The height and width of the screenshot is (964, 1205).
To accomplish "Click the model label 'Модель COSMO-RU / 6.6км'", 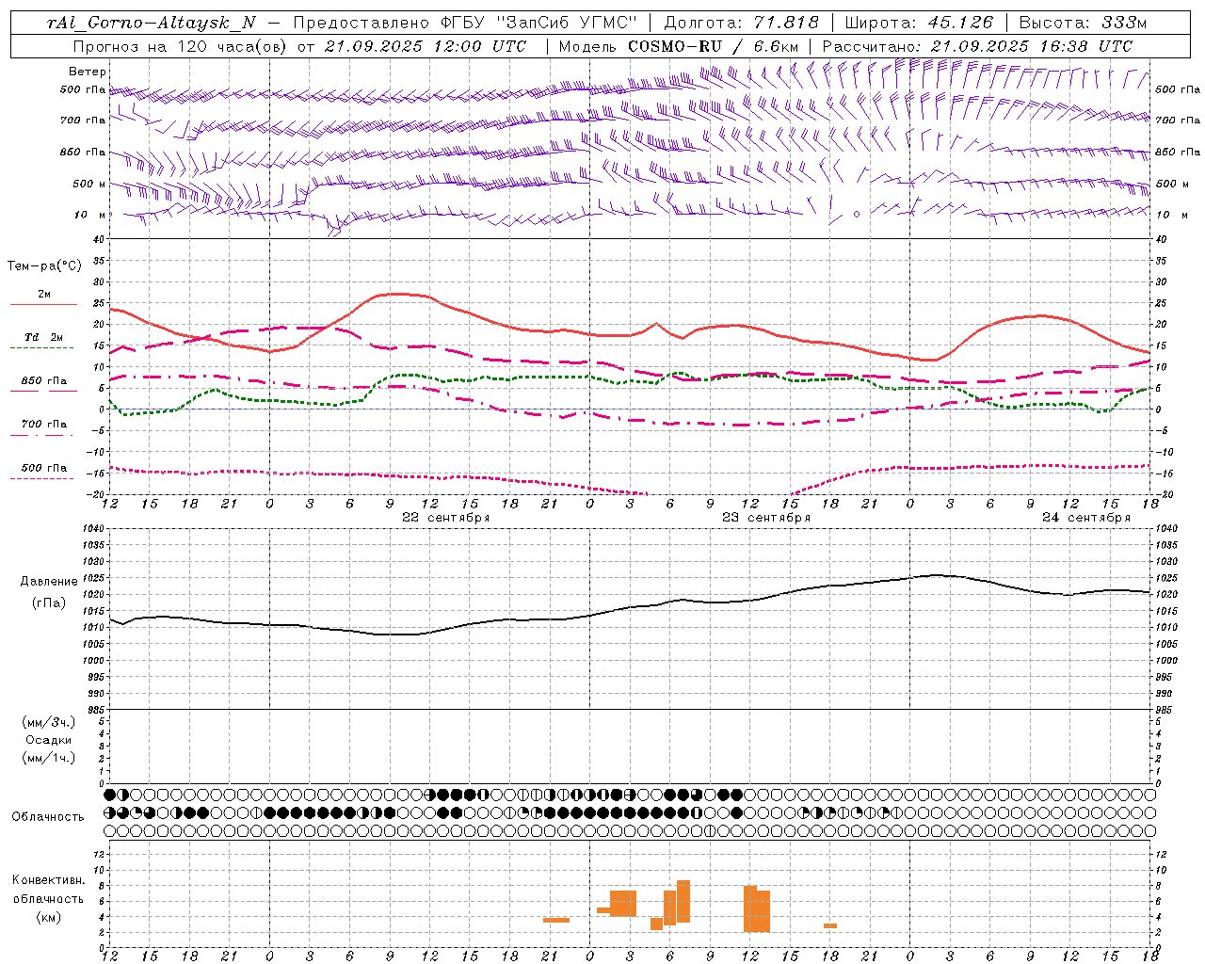I will 678,46.
